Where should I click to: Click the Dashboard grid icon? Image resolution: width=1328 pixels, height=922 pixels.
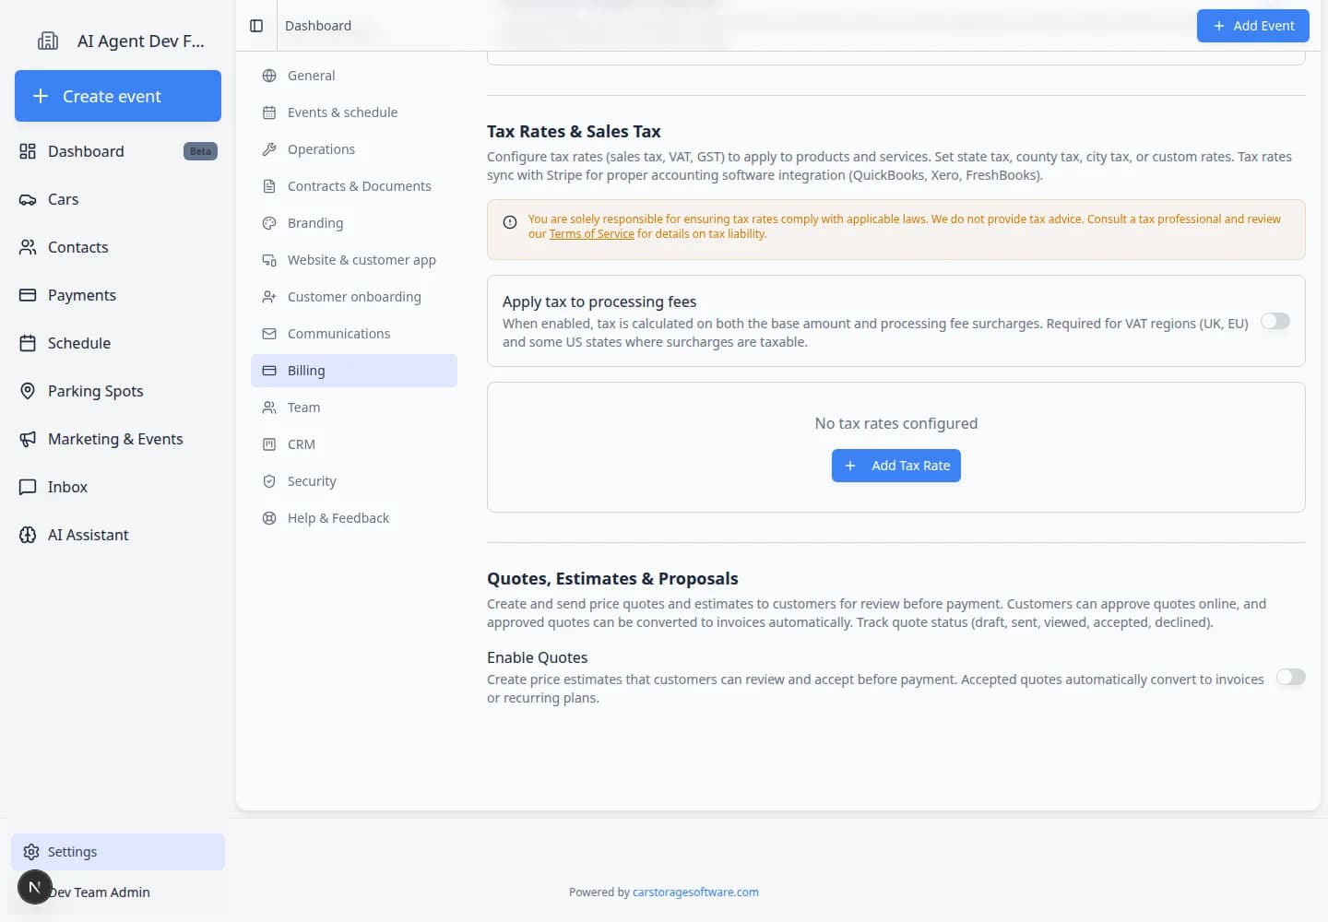[x=28, y=151]
